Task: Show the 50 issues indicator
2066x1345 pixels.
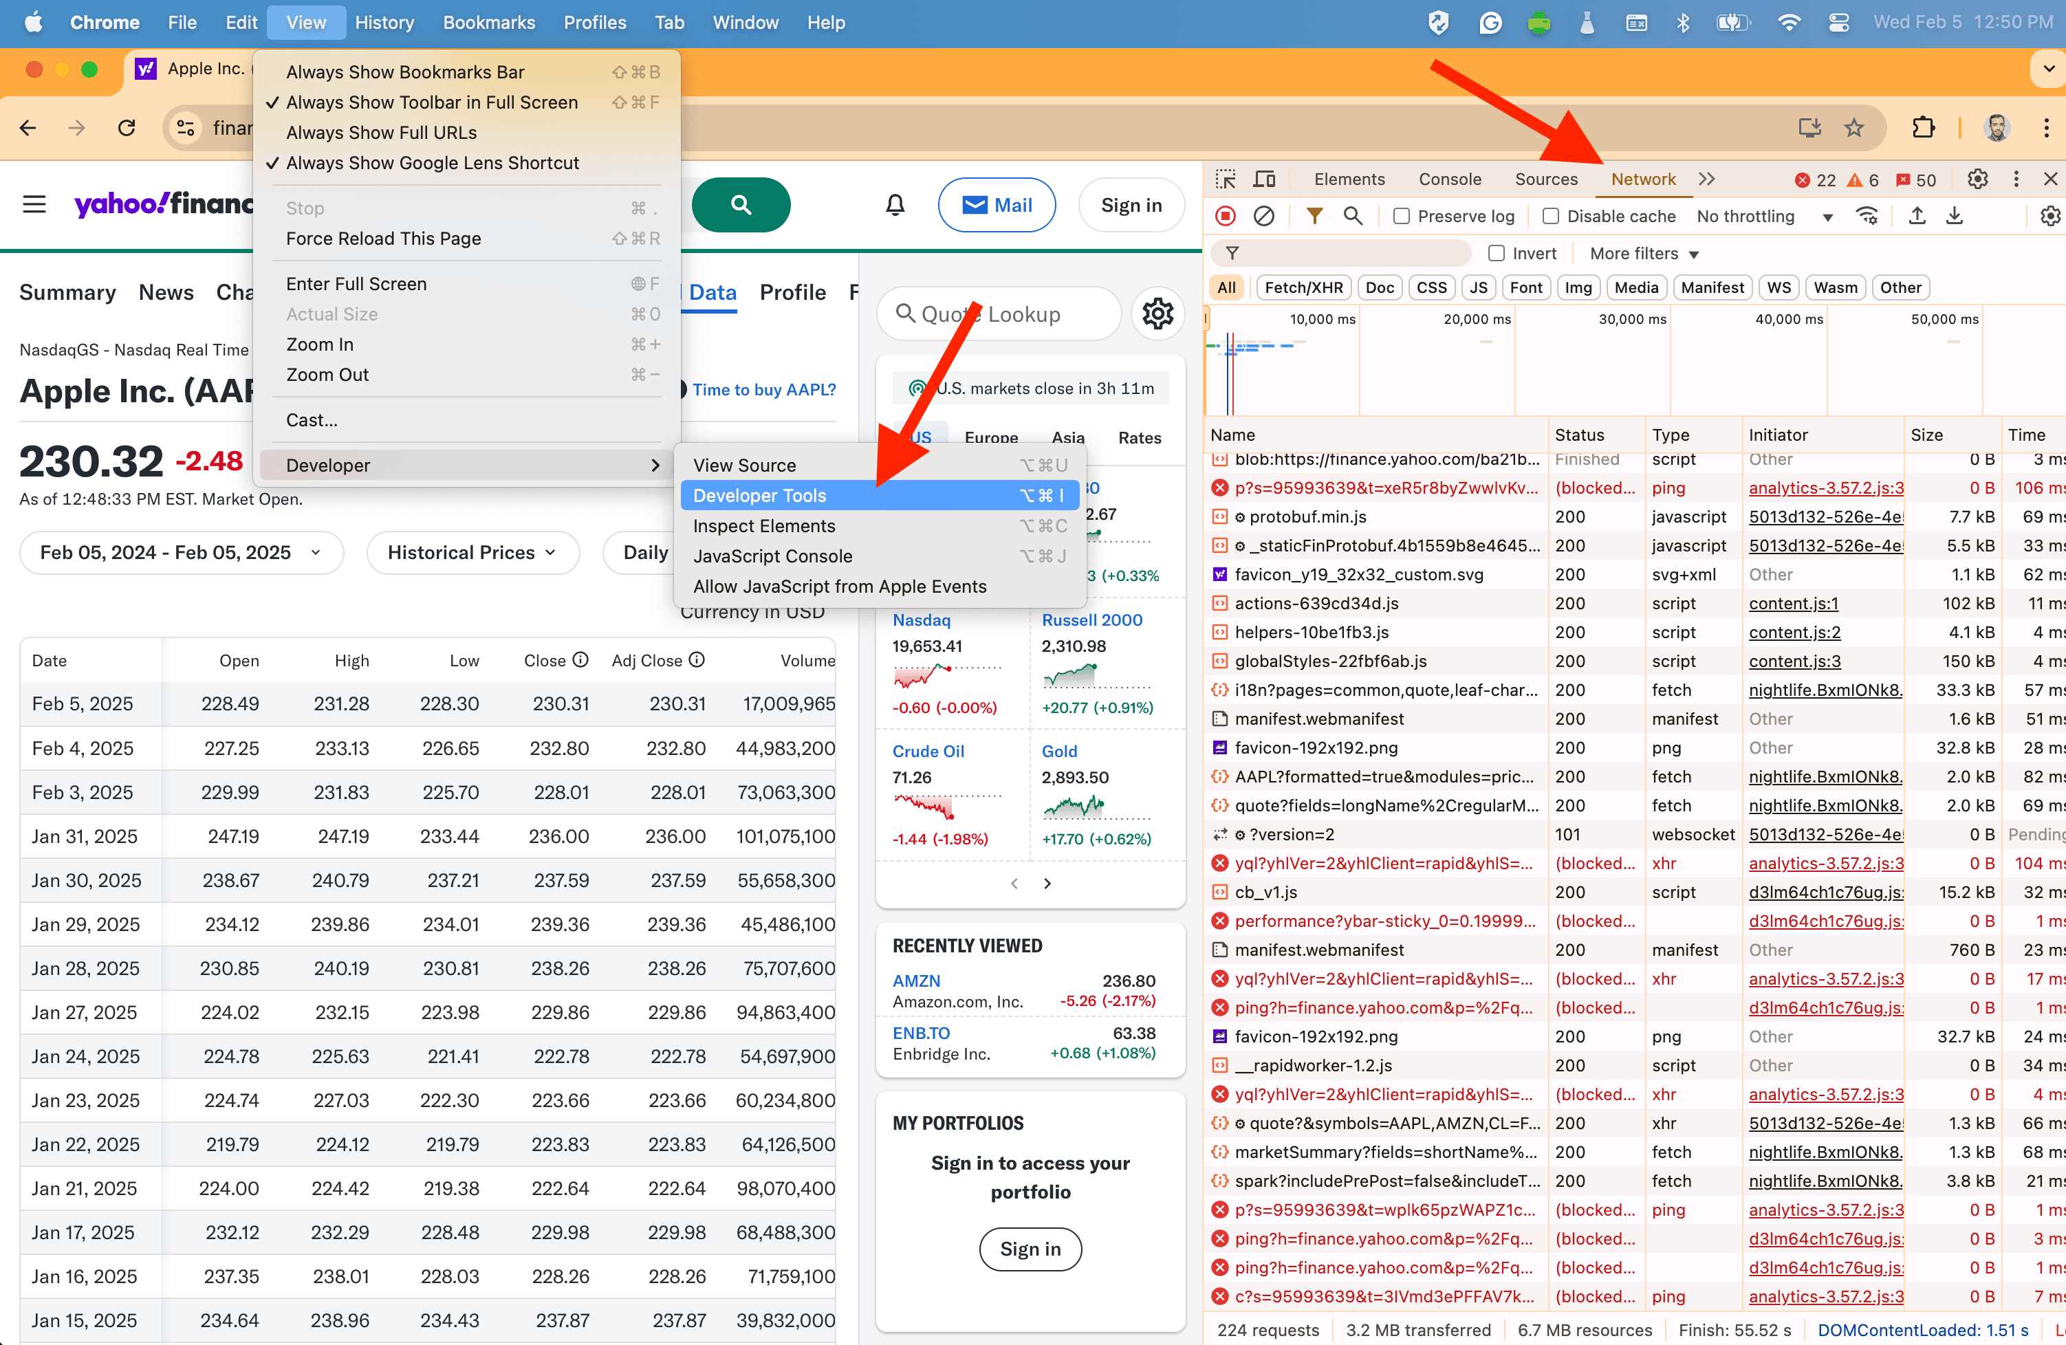Action: 1916,180
